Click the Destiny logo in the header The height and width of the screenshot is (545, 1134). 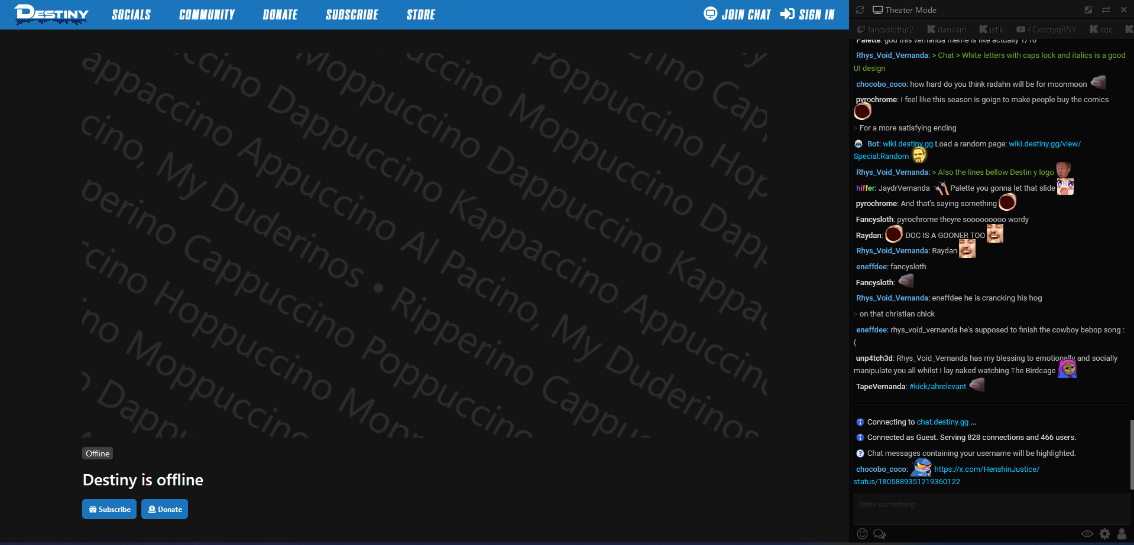coord(51,14)
